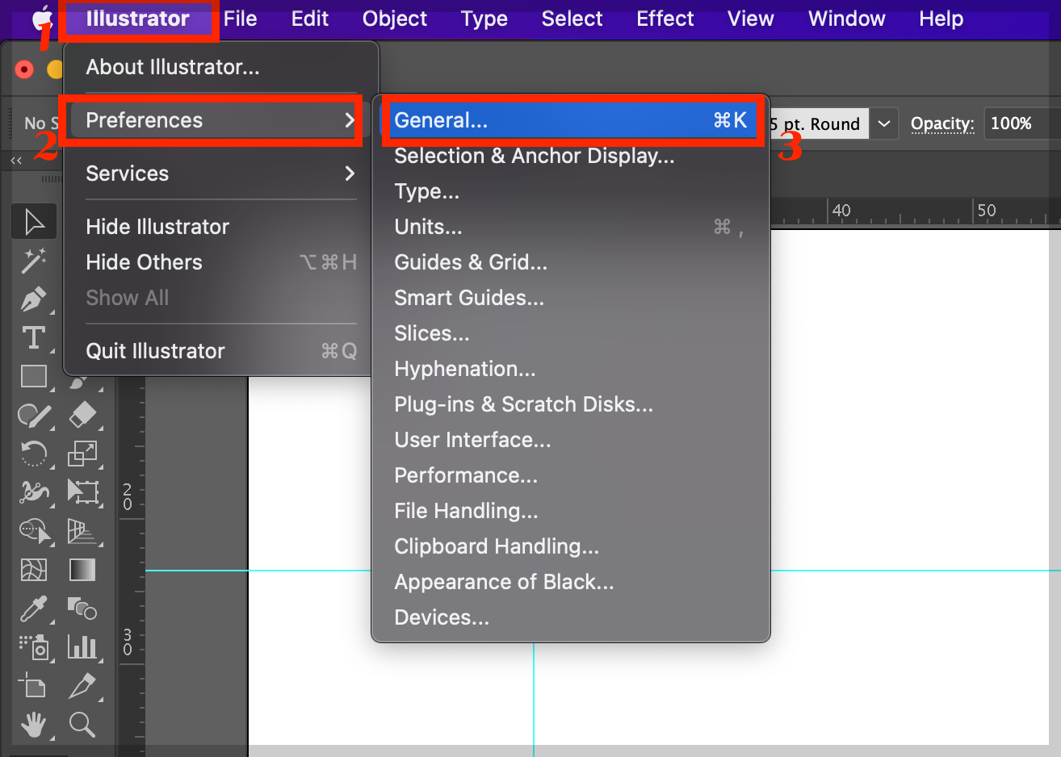Select the Slice tool
This screenshot has width=1061, height=757.
click(x=82, y=686)
